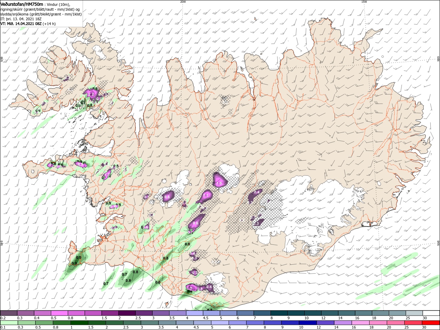Click the purple snow patch labelled 1.1

point(206,196)
